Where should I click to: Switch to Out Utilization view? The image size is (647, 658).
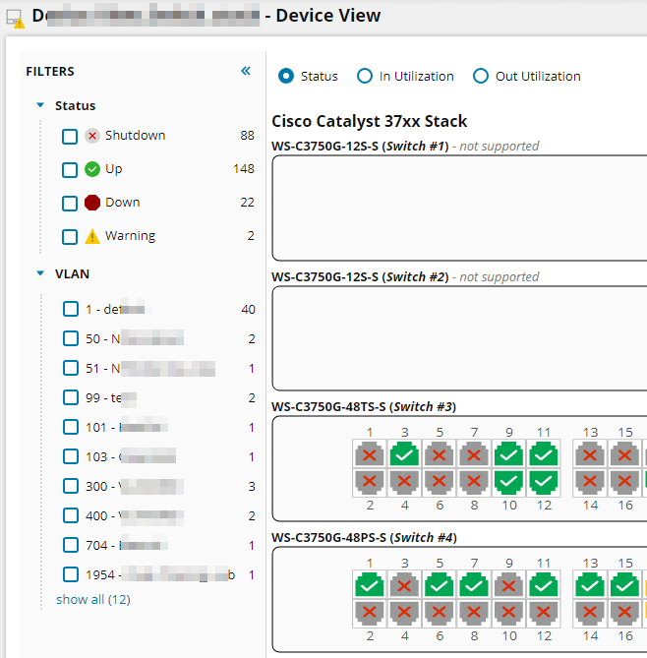point(481,76)
